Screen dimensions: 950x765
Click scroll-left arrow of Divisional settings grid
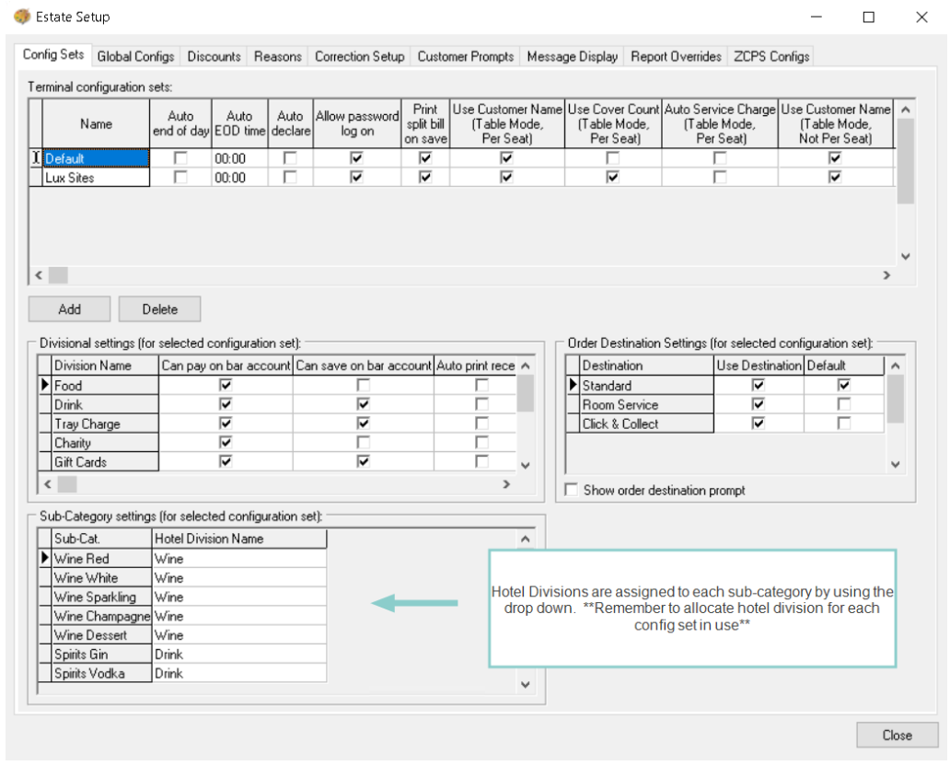click(46, 484)
